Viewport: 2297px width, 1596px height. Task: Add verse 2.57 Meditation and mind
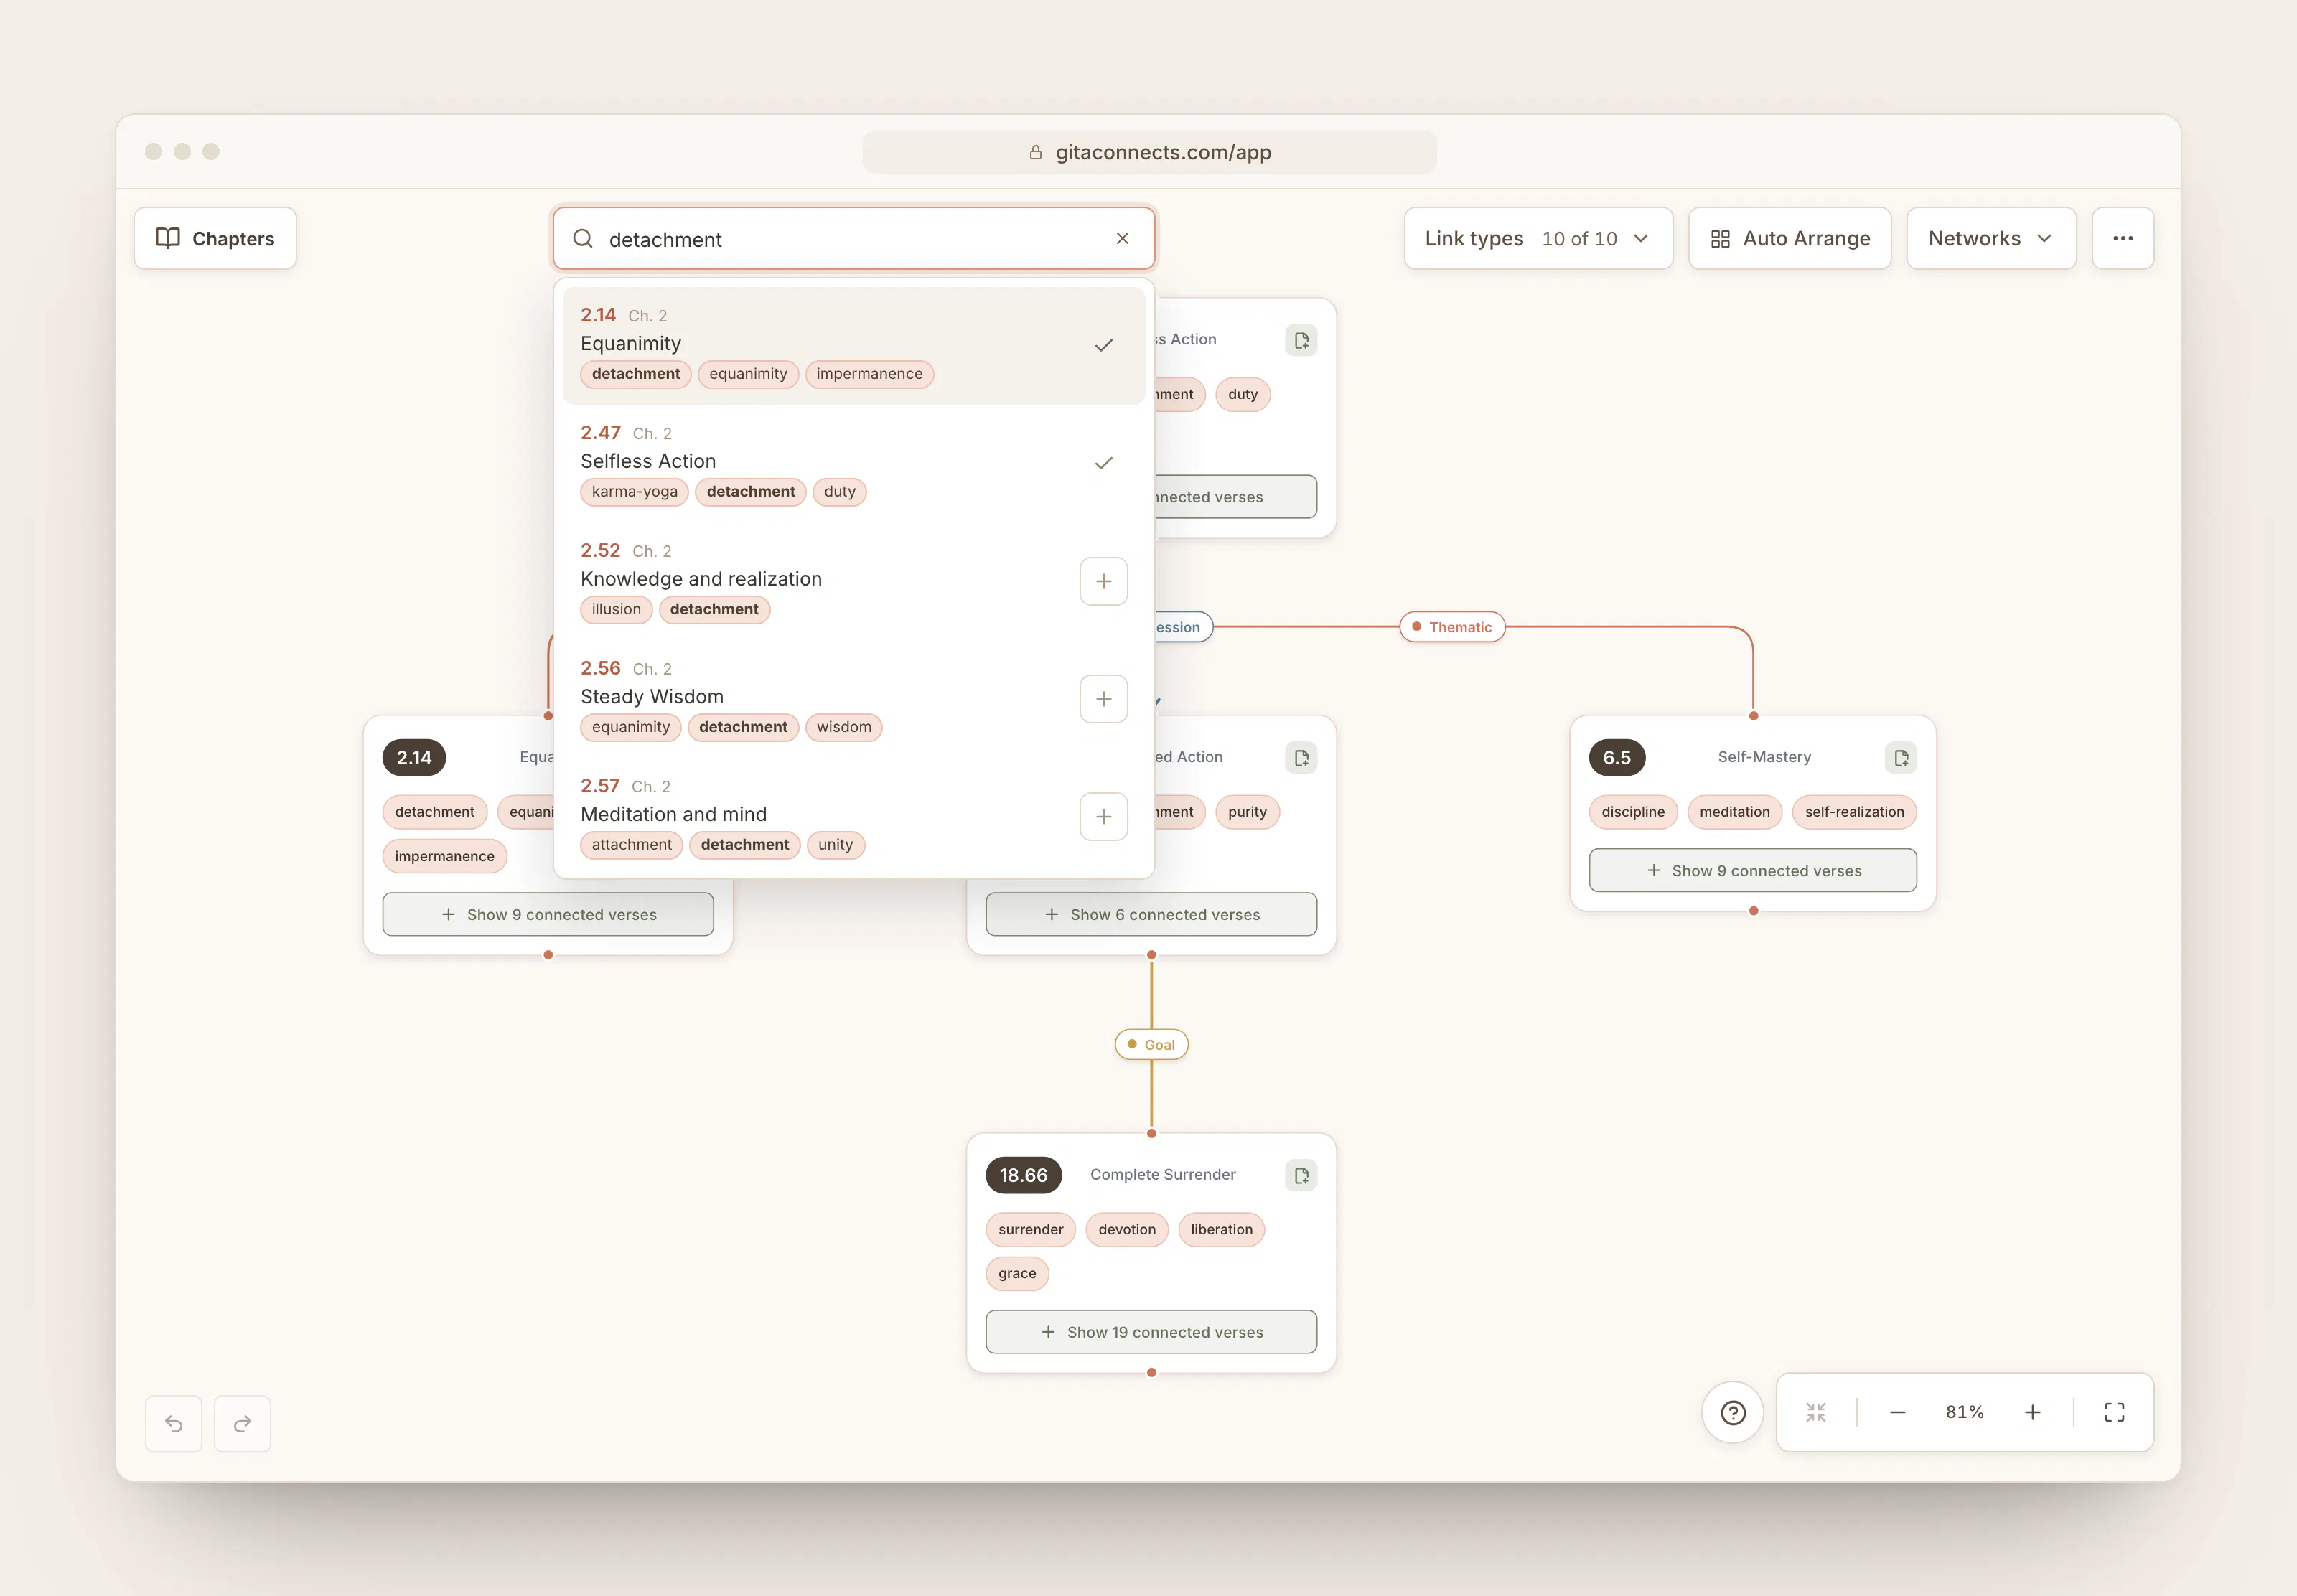click(x=1103, y=817)
